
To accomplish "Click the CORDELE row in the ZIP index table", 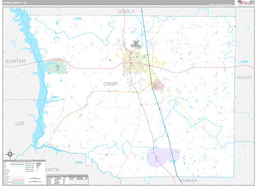I will 57,179.
